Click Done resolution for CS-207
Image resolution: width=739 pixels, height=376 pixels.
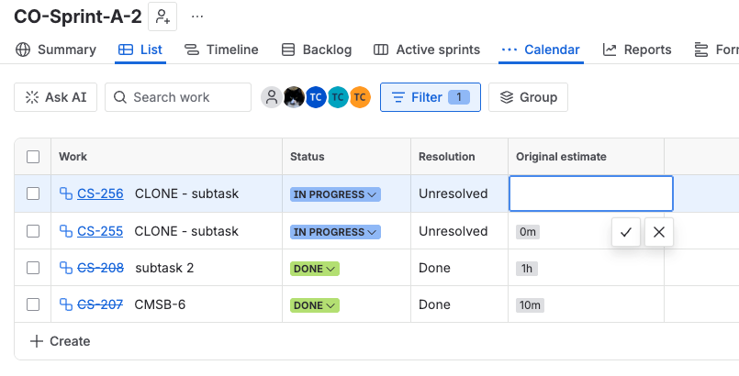[x=434, y=304]
